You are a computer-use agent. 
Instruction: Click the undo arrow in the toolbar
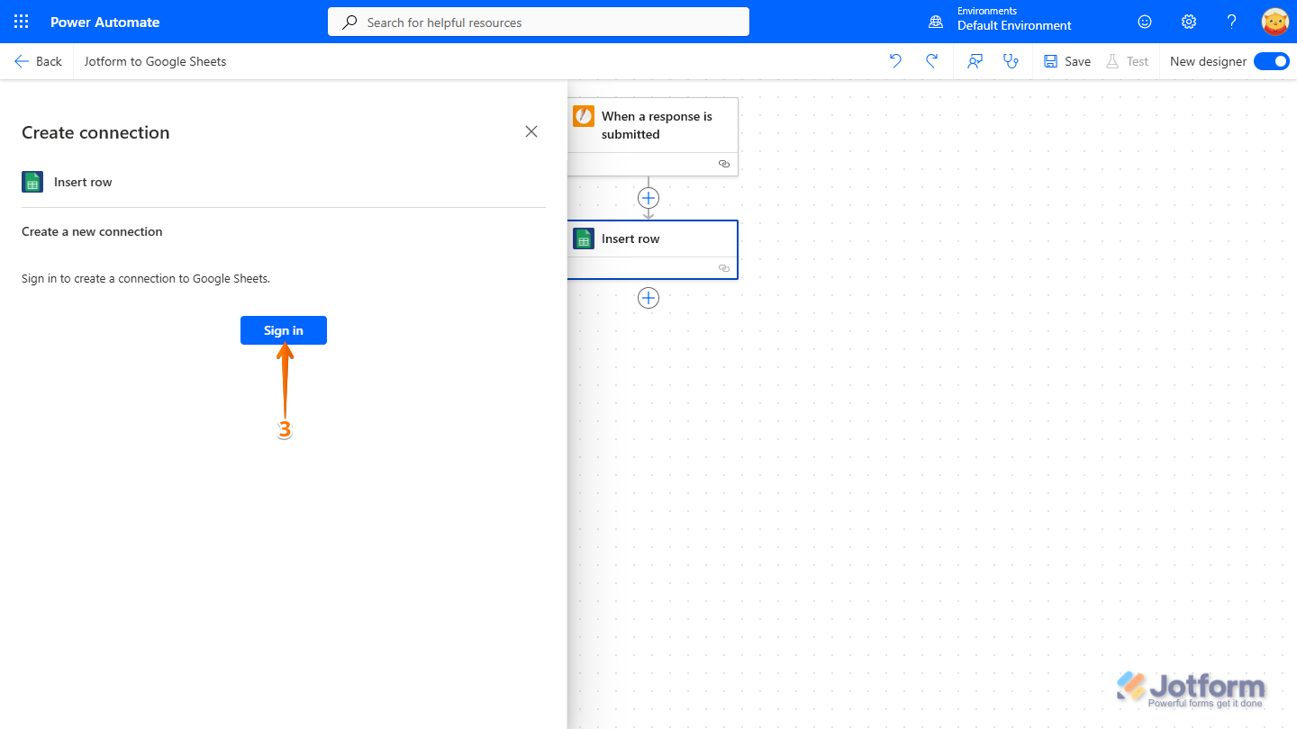pos(895,61)
